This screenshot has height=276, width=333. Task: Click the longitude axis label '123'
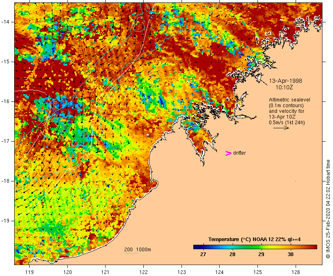182,272
